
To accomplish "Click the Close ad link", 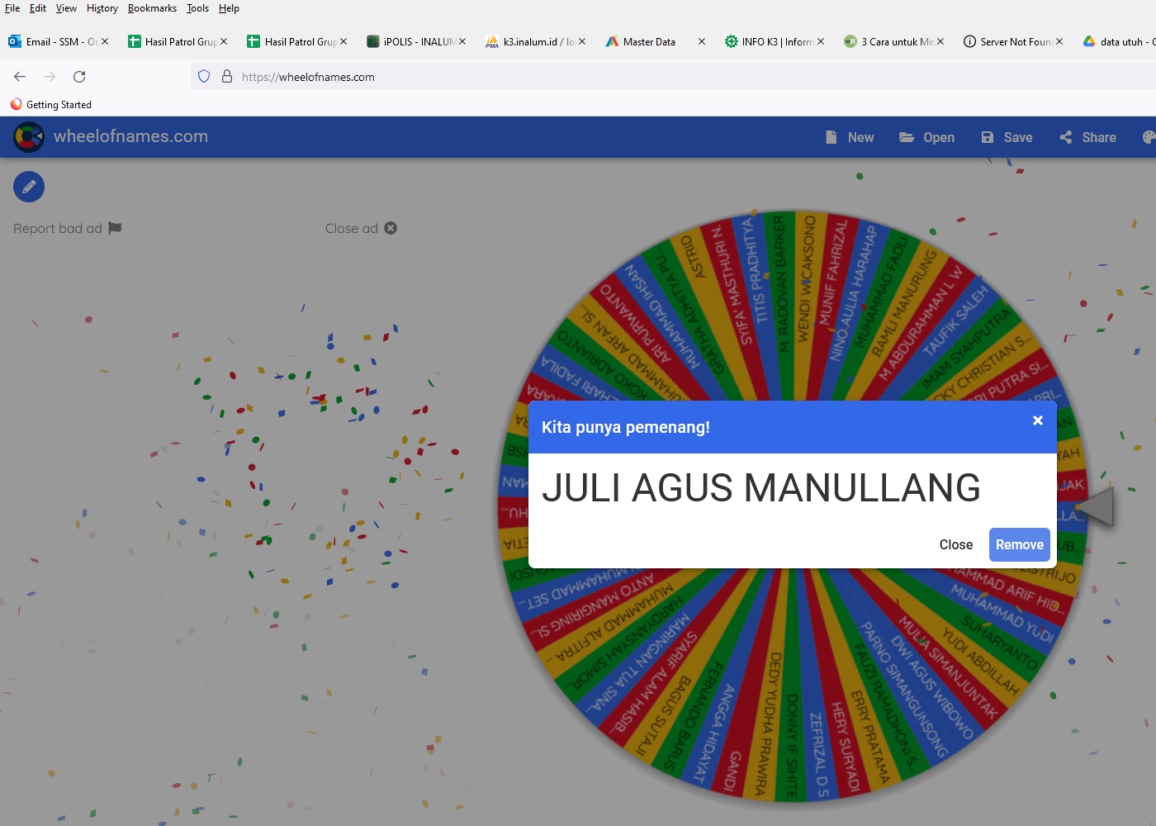I will coord(361,228).
